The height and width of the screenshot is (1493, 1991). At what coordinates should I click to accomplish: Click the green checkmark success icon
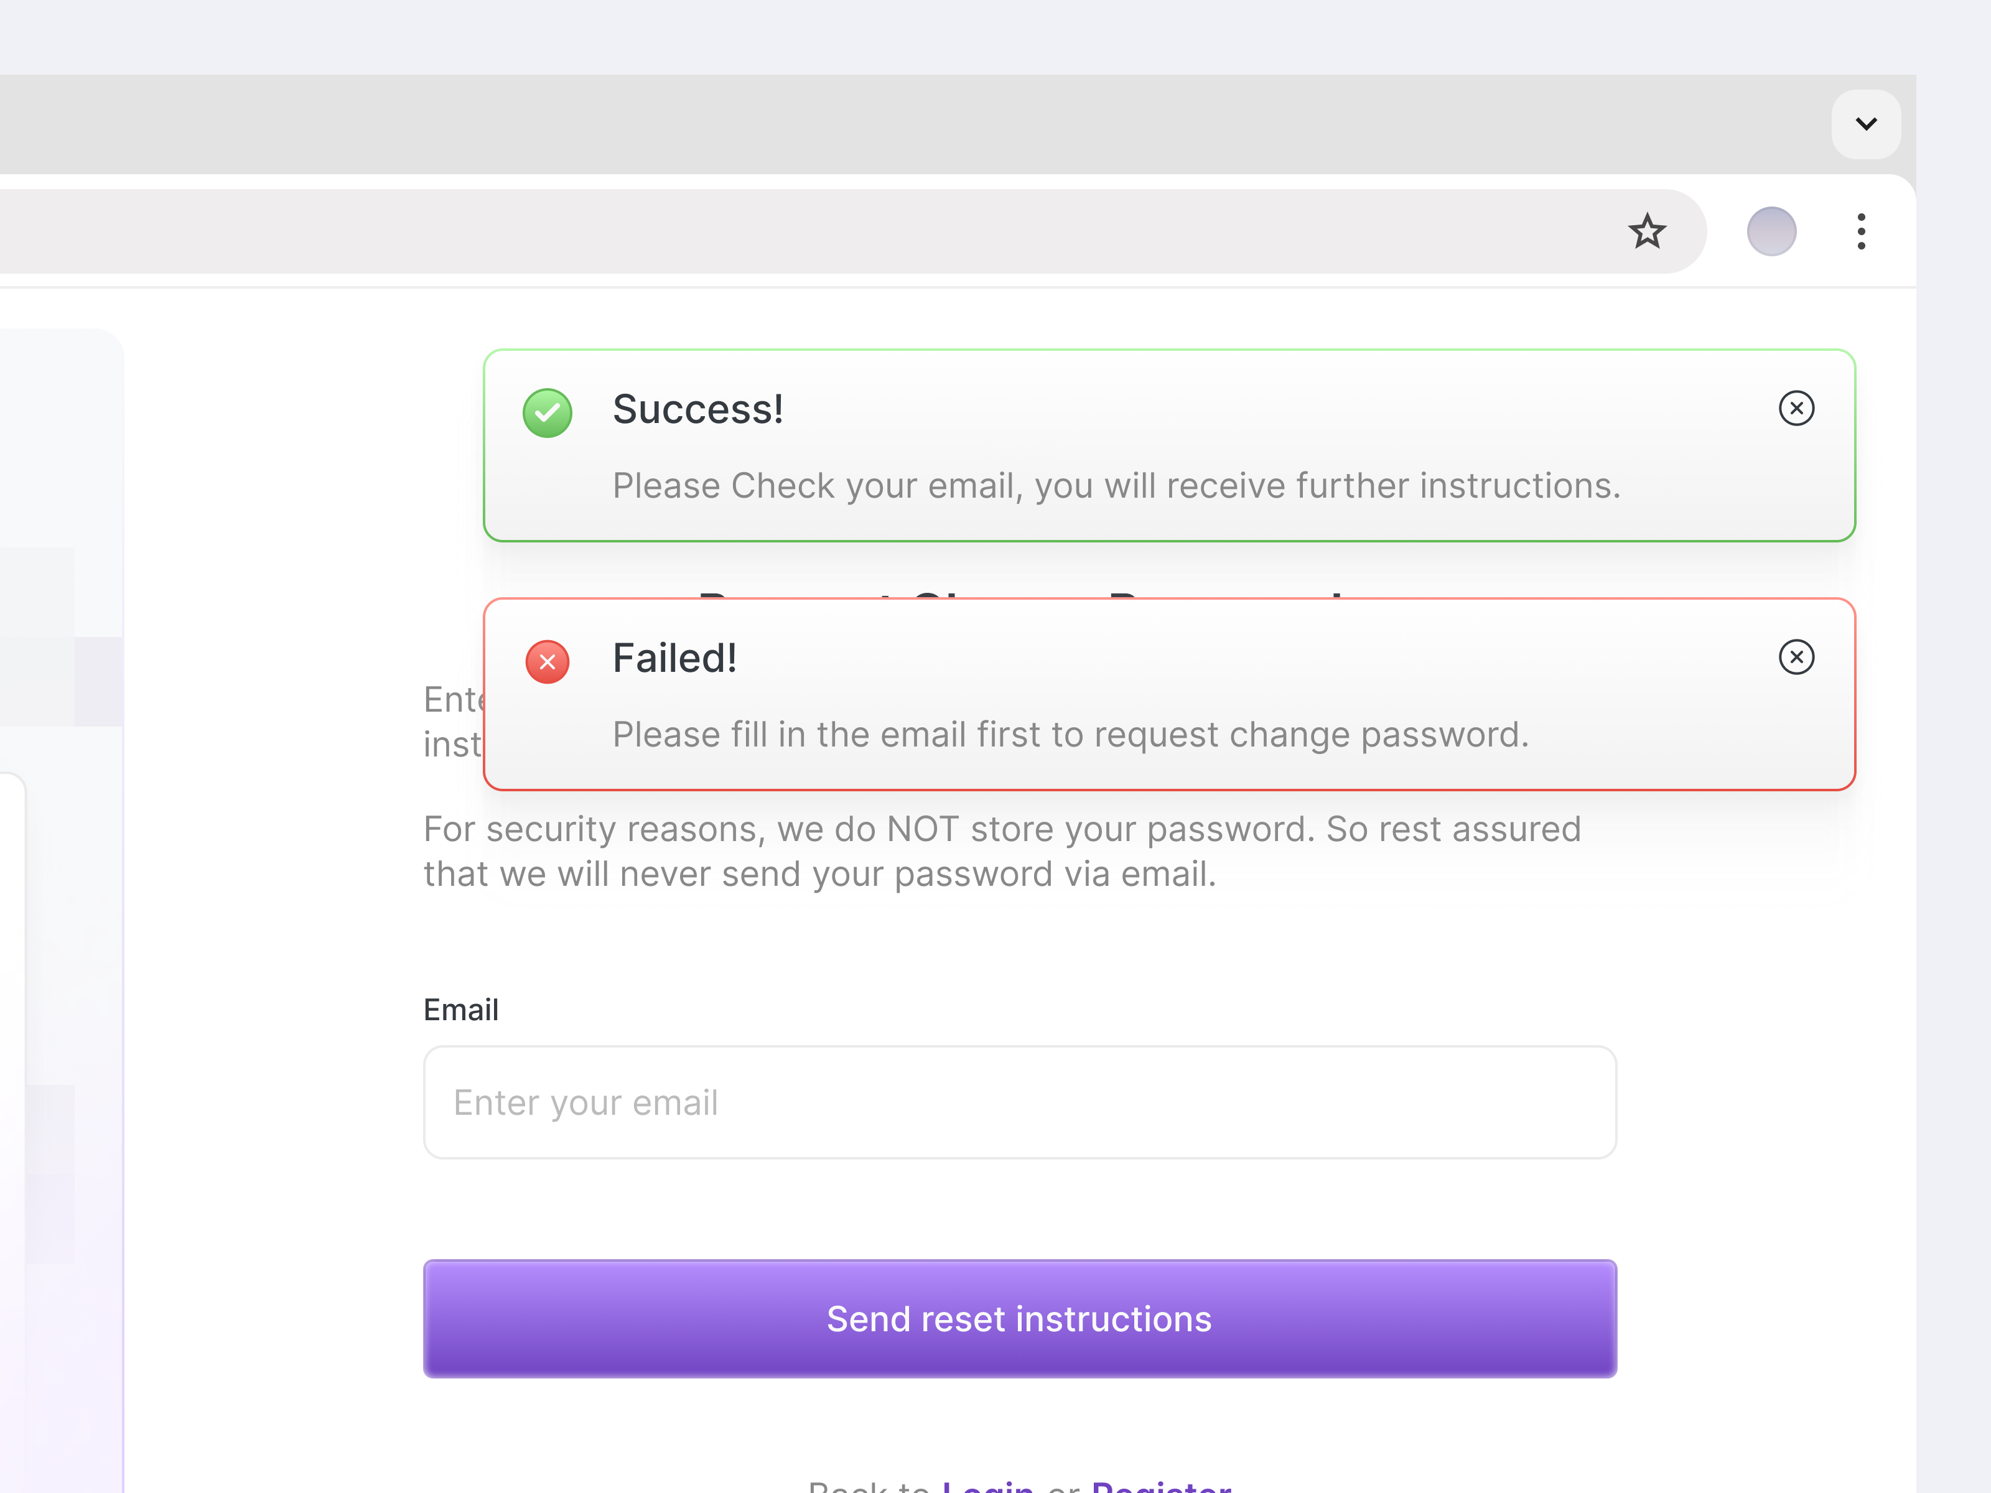pyautogui.click(x=548, y=413)
